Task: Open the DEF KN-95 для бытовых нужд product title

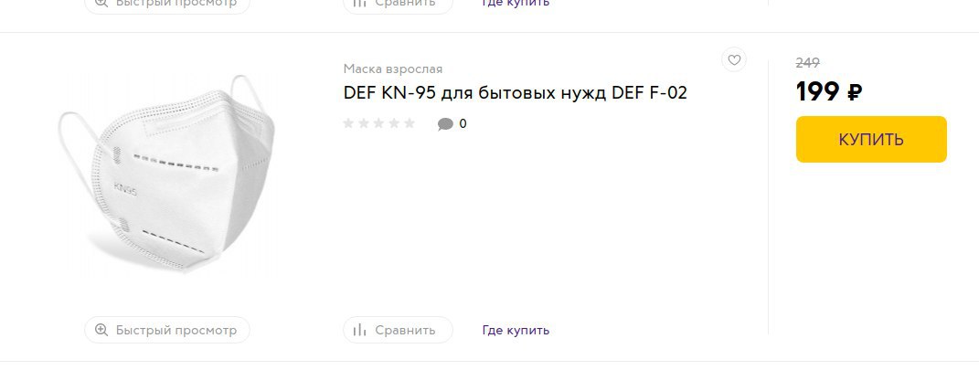Action: tap(516, 93)
